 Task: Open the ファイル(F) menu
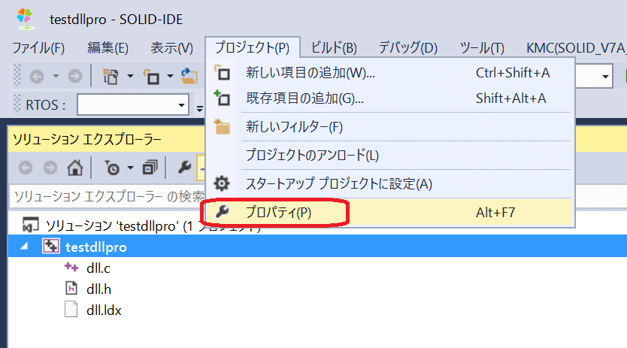pos(38,48)
